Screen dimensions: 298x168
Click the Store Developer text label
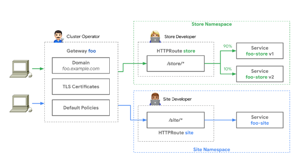180,37
